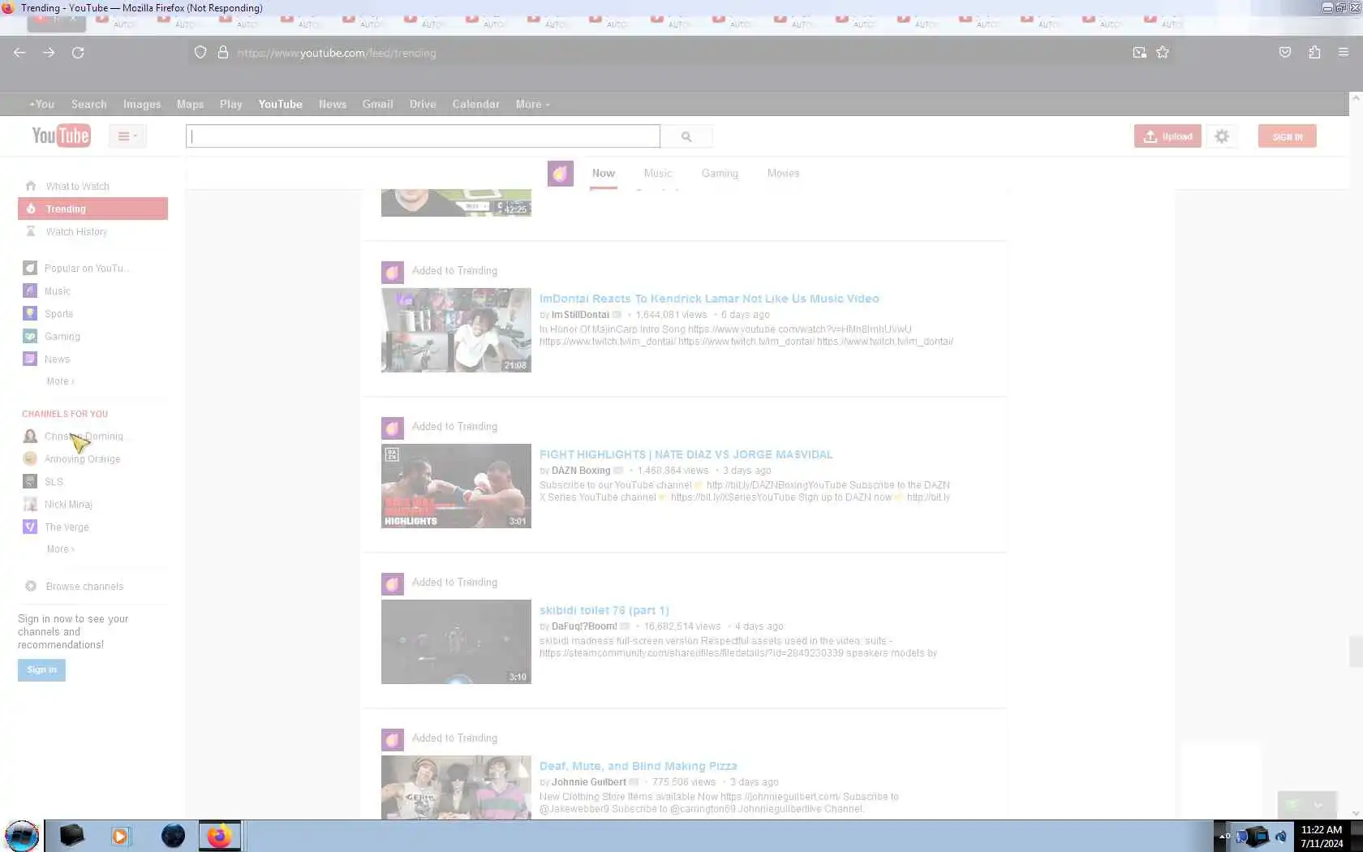Visit the ImStillDontai channel link

tap(580, 315)
